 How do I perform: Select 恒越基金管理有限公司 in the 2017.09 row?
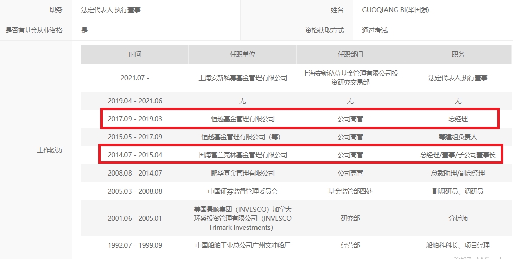tap(242, 119)
